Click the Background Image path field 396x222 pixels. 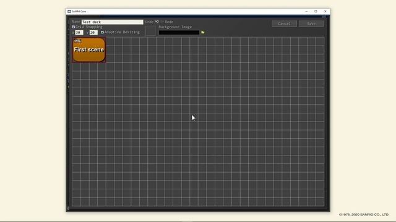tap(179, 33)
